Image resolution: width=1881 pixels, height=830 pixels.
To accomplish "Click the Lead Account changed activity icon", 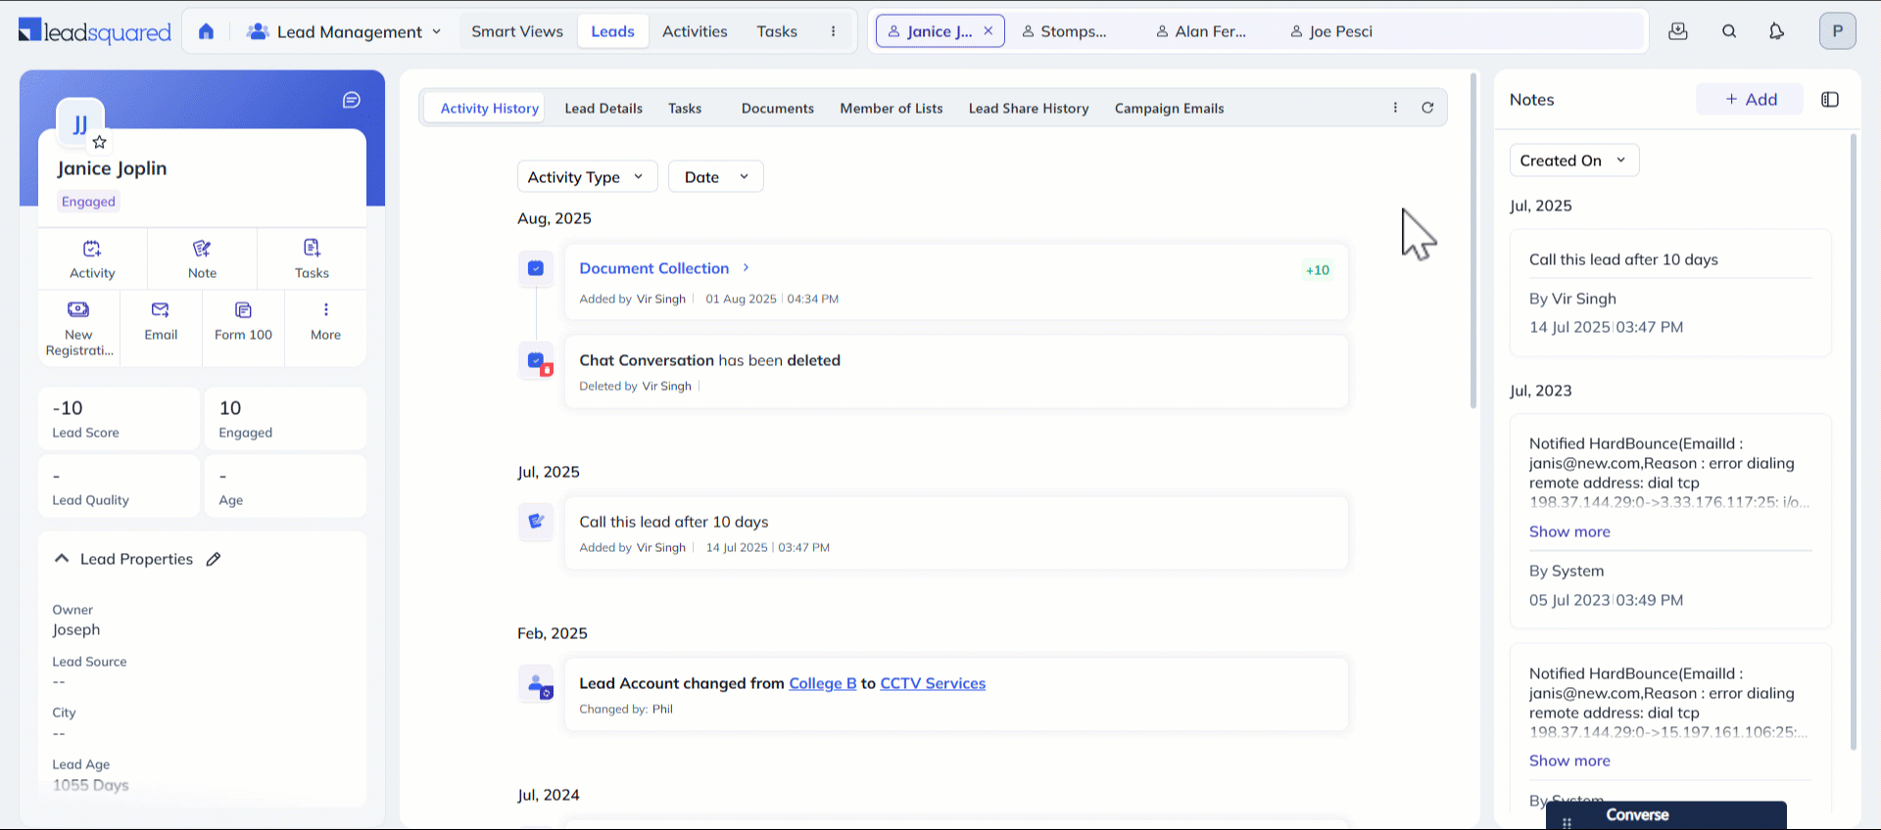I will pos(536,684).
